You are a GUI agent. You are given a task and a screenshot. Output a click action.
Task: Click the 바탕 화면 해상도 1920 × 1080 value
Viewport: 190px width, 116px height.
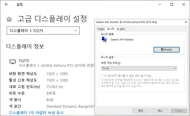(57, 74)
